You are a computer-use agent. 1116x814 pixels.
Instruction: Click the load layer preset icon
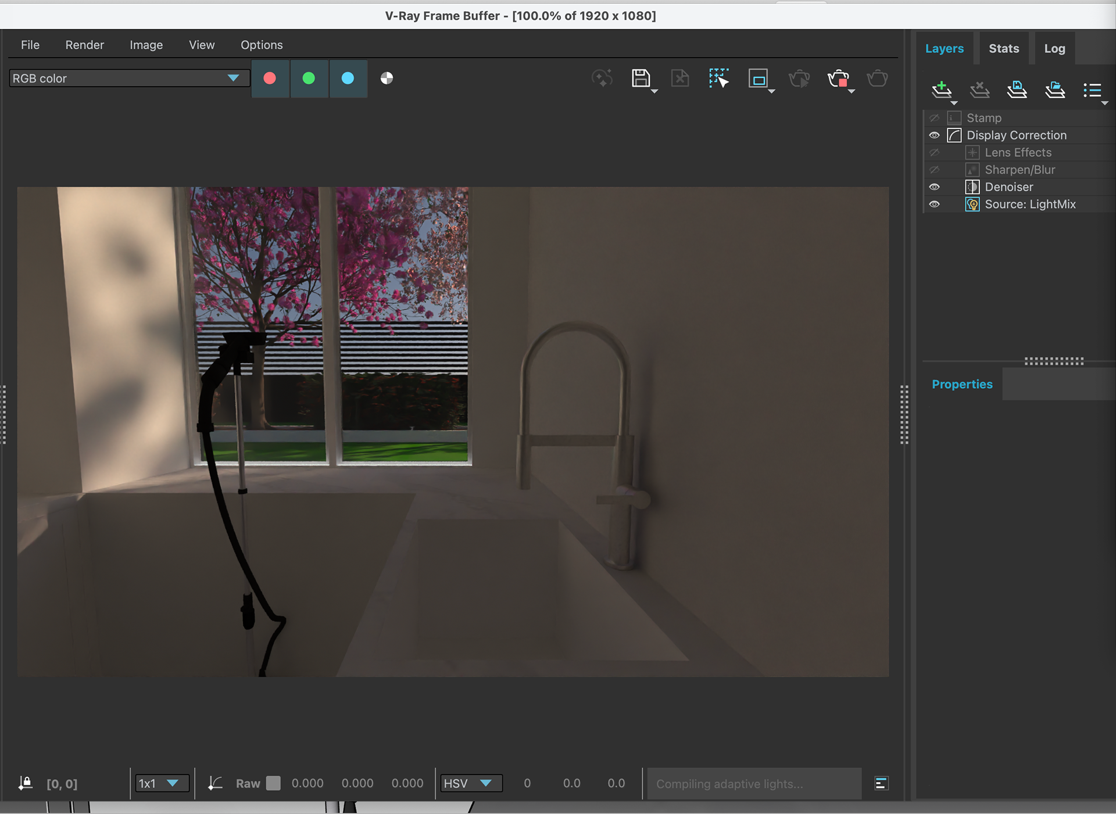coord(1054,89)
